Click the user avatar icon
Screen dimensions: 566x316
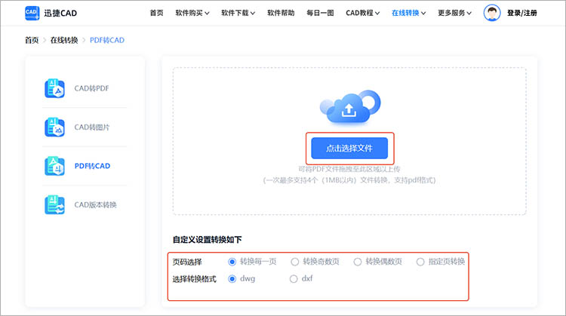tap(492, 13)
